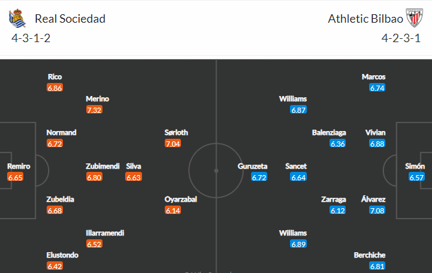Click Marcos's 6.74 rating badge

pyautogui.click(x=377, y=88)
